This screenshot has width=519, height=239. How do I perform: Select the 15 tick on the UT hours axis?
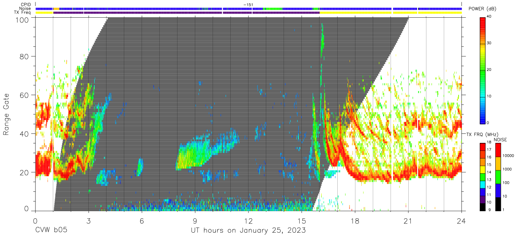tap(301, 220)
